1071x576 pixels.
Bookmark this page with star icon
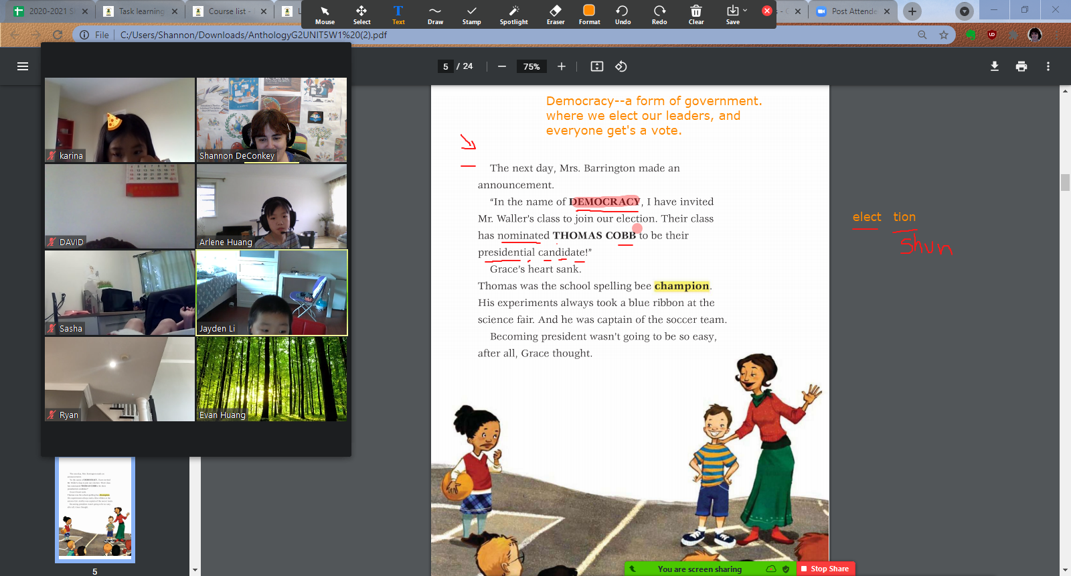pyautogui.click(x=944, y=35)
